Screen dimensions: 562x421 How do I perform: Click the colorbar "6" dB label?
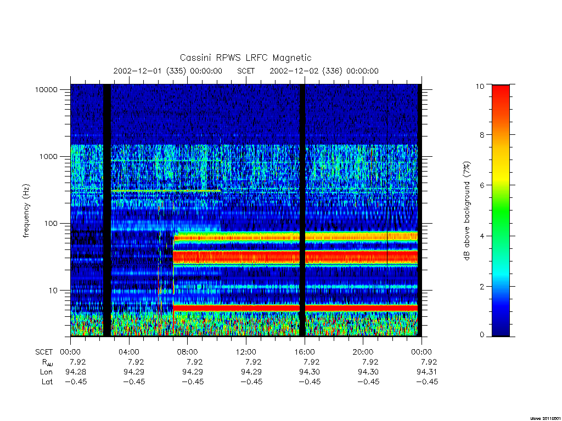pos(482,185)
